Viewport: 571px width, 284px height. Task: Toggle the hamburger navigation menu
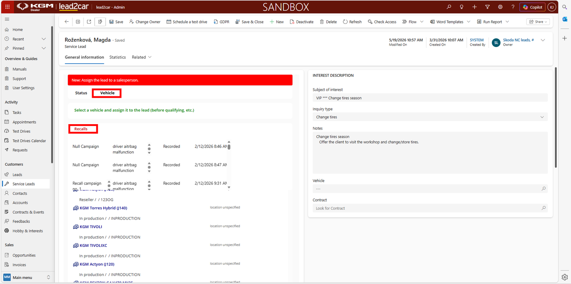(x=7, y=19)
